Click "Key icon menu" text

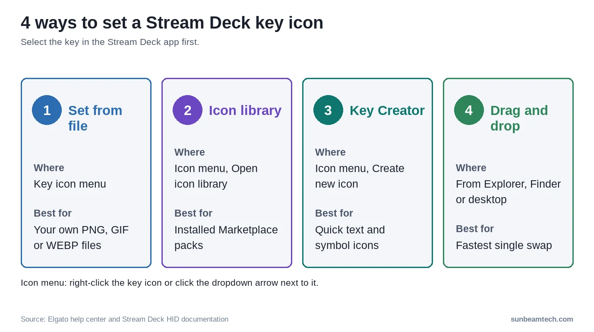70,184
